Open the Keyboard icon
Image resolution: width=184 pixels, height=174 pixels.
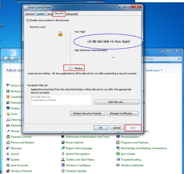click(8, 125)
